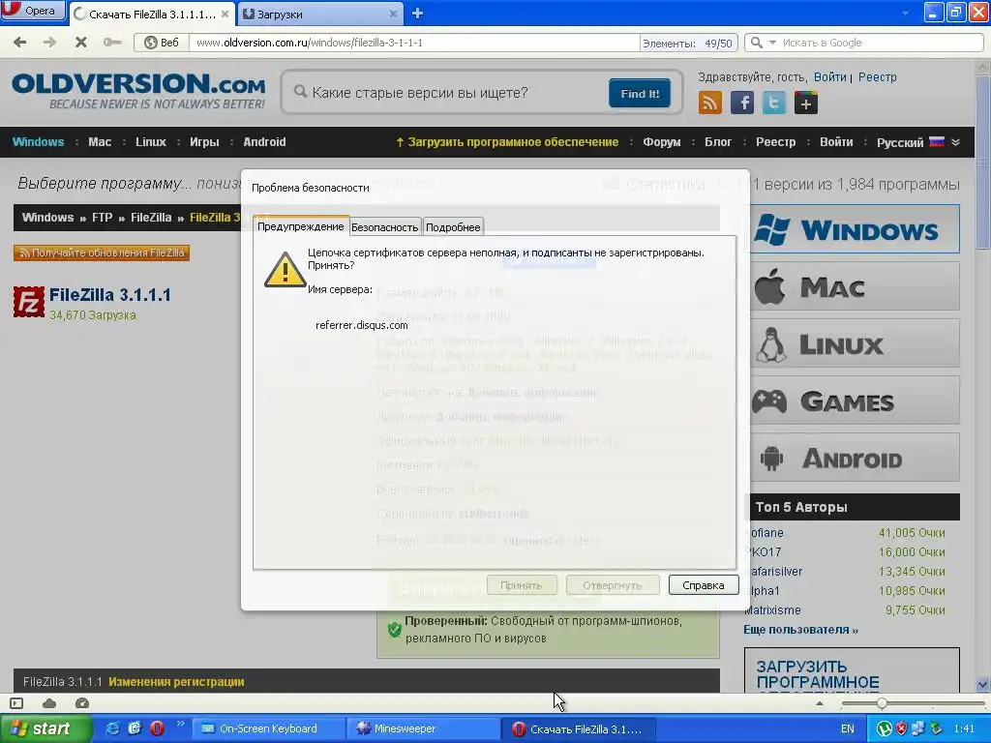The image size is (991, 743).
Task: Click the key (password wand) icon
Action: pyautogui.click(x=112, y=43)
